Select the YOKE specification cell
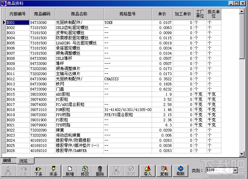This screenshot has width=248, height=180. (128, 23)
